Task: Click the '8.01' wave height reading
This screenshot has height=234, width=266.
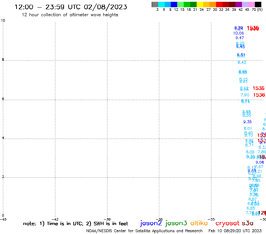Action: (x=248, y=129)
